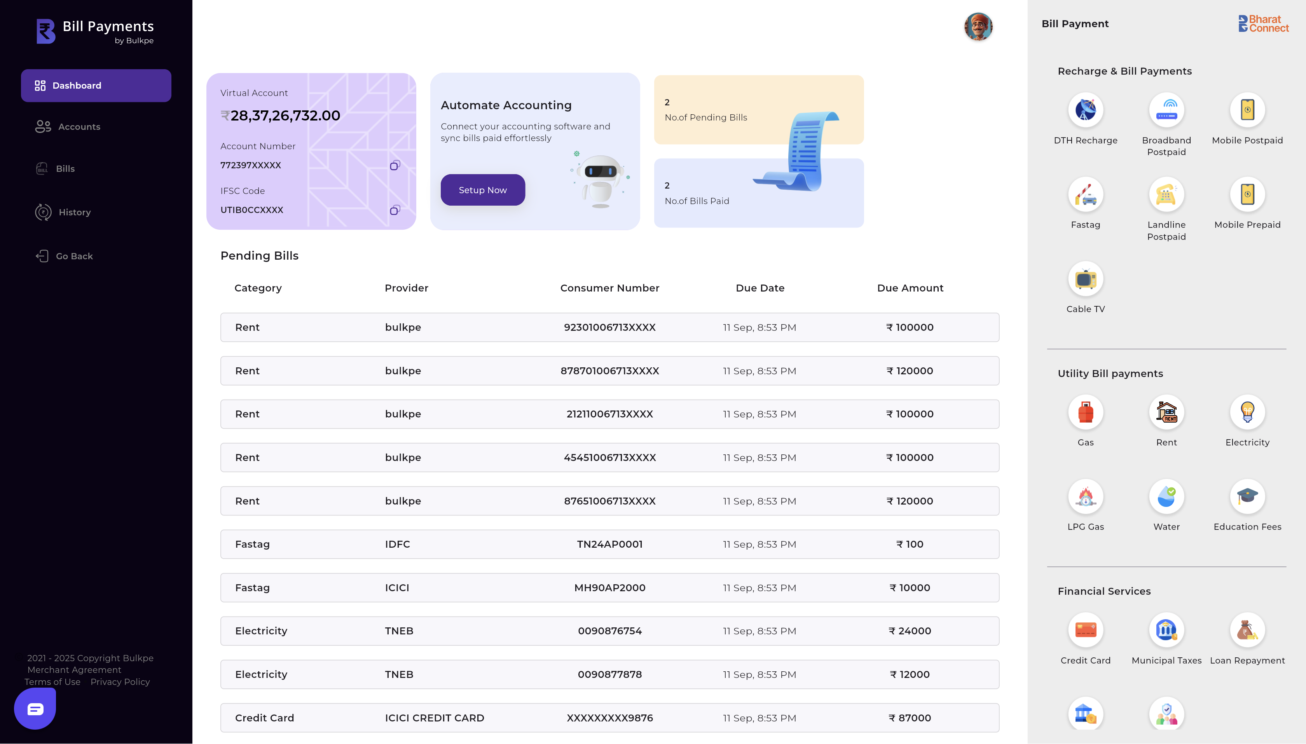Select Go Back in the sidebar
Screen dimensions: 1306x744
point(65,256)
